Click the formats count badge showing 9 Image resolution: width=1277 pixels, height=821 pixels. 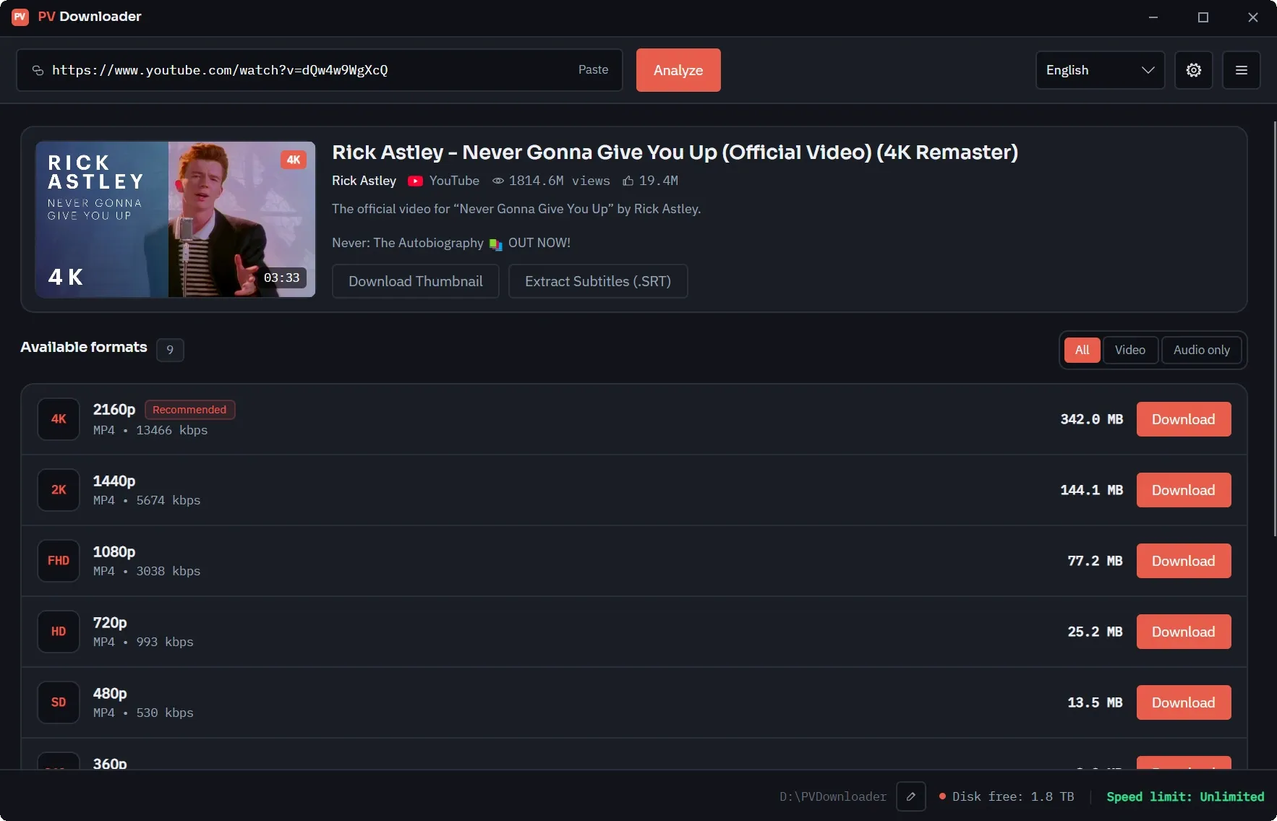(170, 350)
